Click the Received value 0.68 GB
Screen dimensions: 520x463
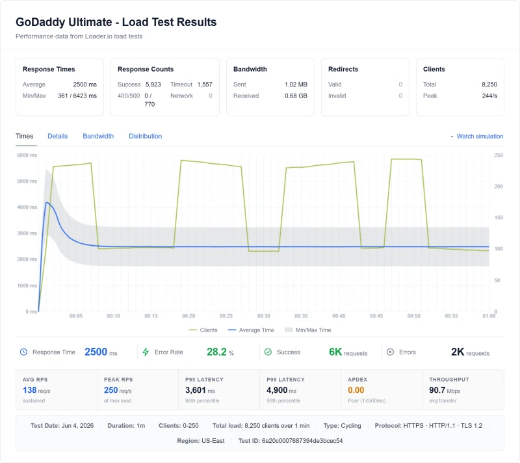296,96
